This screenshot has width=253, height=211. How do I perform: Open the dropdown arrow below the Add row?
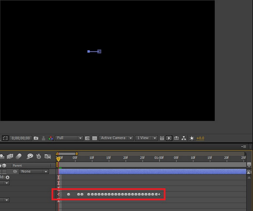tap(7, 183)
